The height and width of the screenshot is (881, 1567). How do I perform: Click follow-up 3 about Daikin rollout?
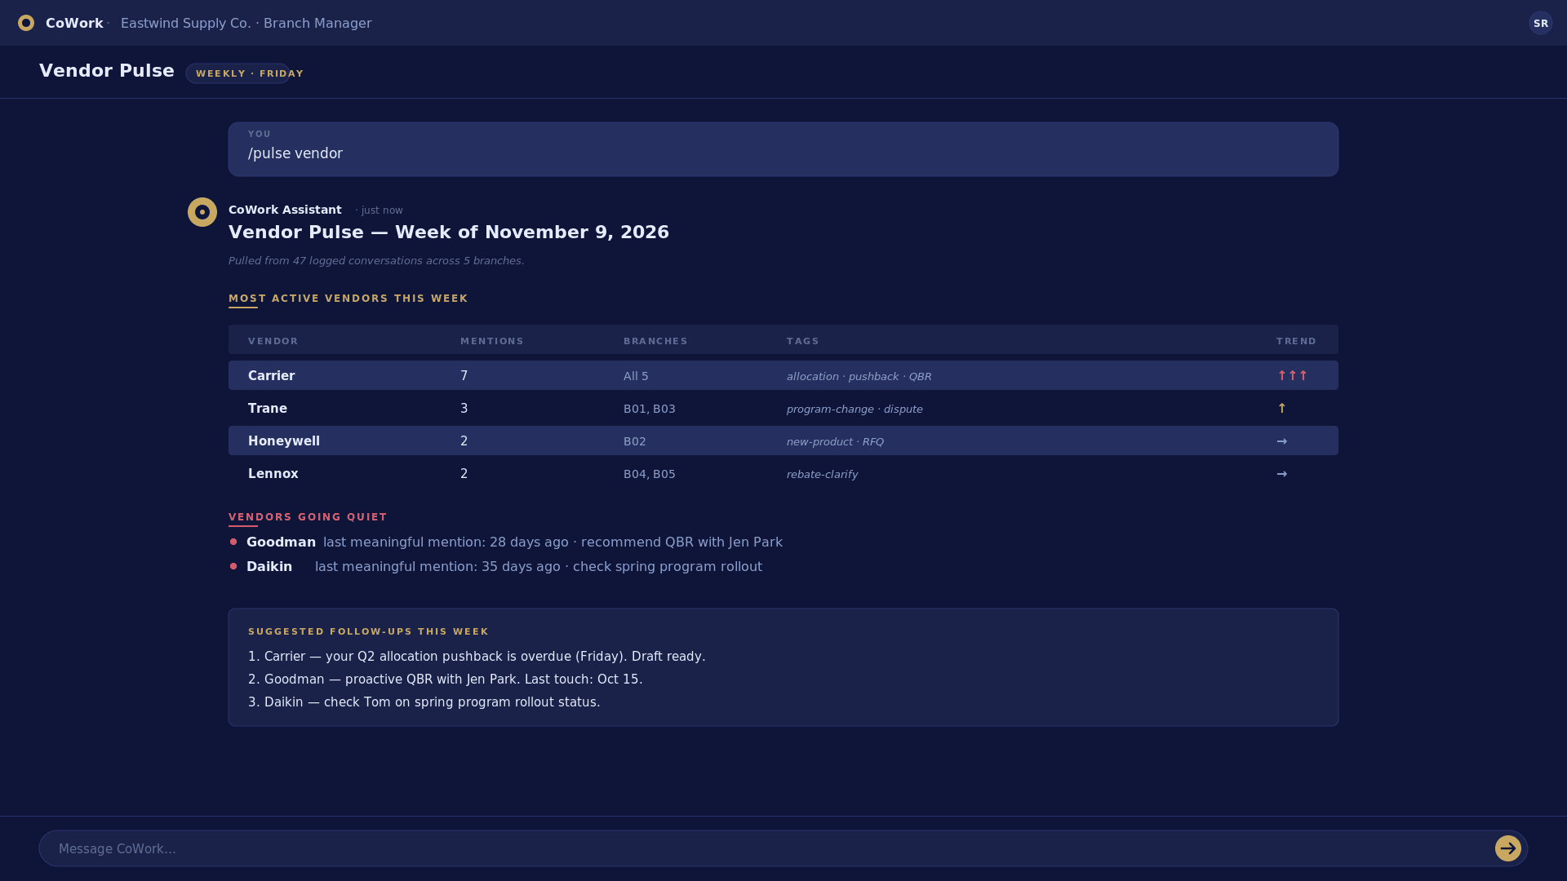tap(424, 702)
